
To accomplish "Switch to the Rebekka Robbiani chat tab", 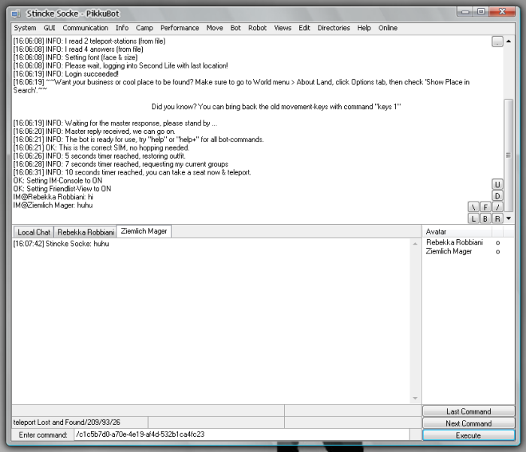I will pyautogui.click(x=86, y=232).
